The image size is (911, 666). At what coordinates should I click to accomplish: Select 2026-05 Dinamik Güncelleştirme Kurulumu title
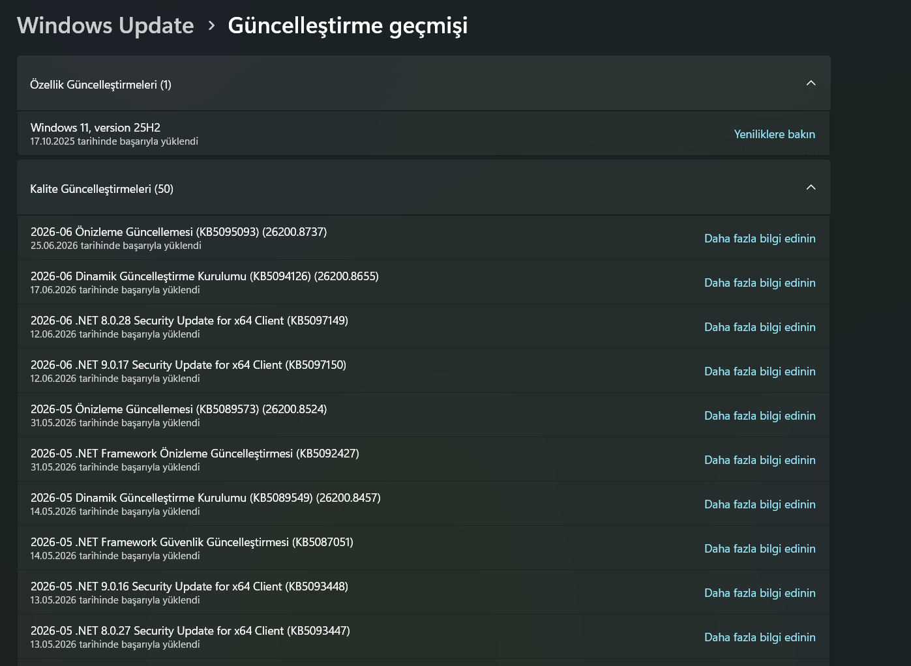(205, 498)
